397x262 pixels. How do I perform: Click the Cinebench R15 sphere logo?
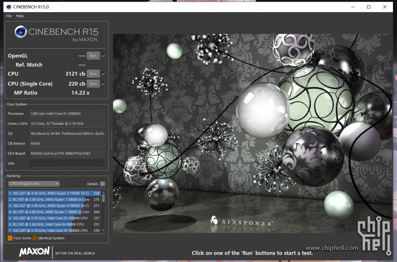[x=21, y=32]
